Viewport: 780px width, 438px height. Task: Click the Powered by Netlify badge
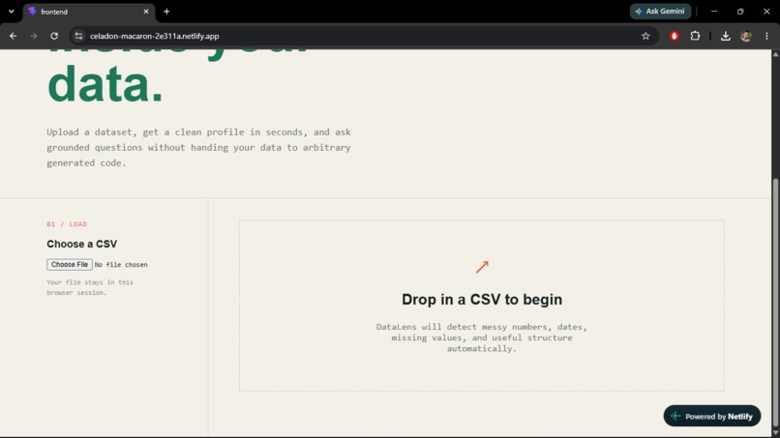(712, 416)
